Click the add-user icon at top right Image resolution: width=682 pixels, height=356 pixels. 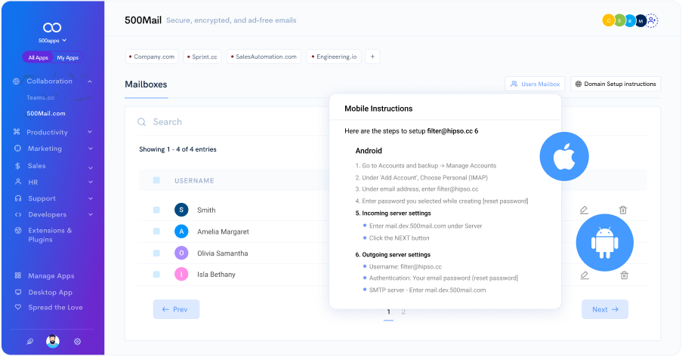[x=653, y=21]
